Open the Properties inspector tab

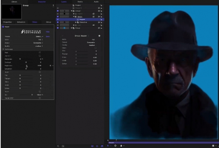tap(7, 22)
